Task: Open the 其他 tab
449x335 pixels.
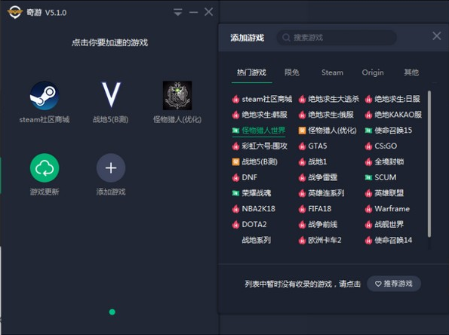Action: point(411,72)
